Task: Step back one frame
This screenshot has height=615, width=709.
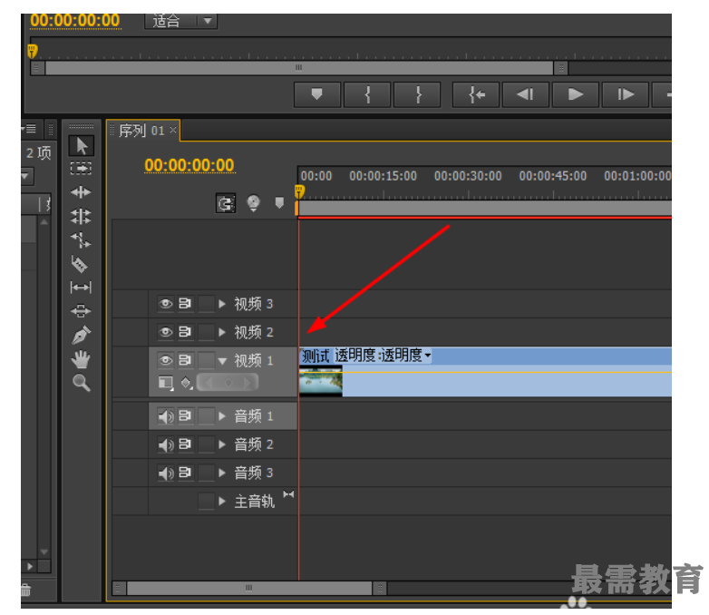Action: [526, 94]
